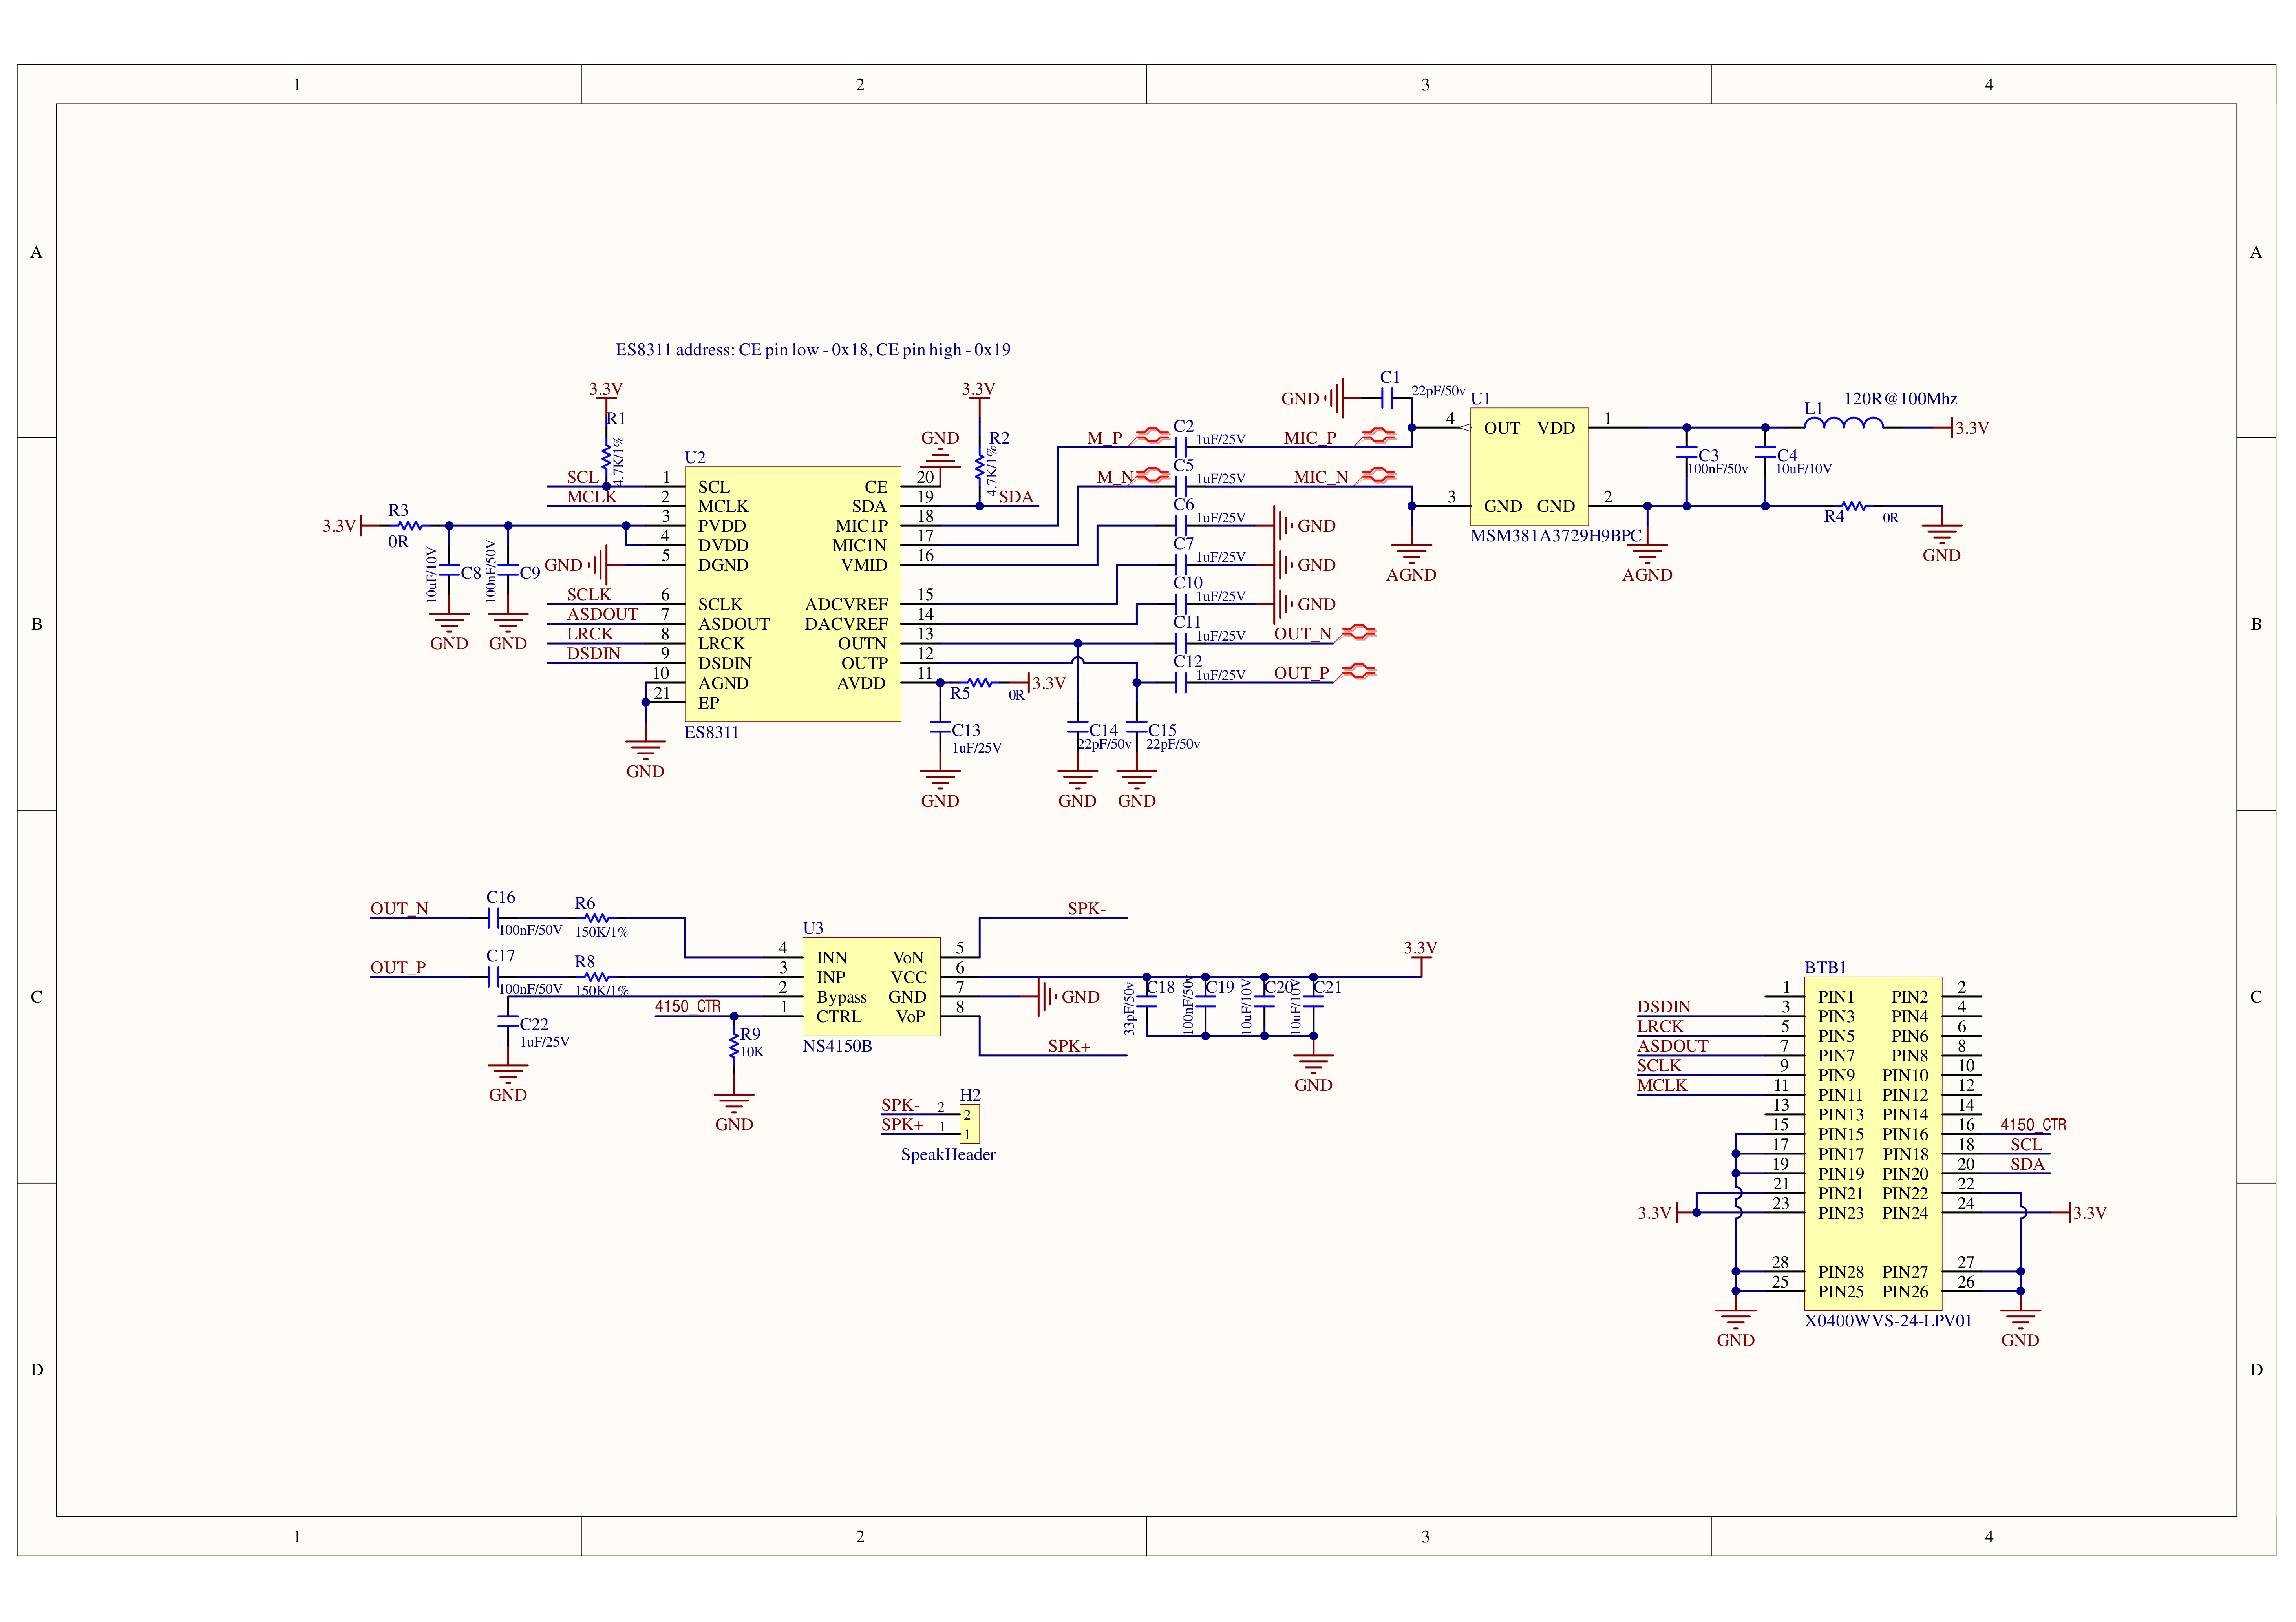The image size is (2296, 1622).
Task: Click capacitor C11 on the OUT_N output
Action: pos(1181,643)
